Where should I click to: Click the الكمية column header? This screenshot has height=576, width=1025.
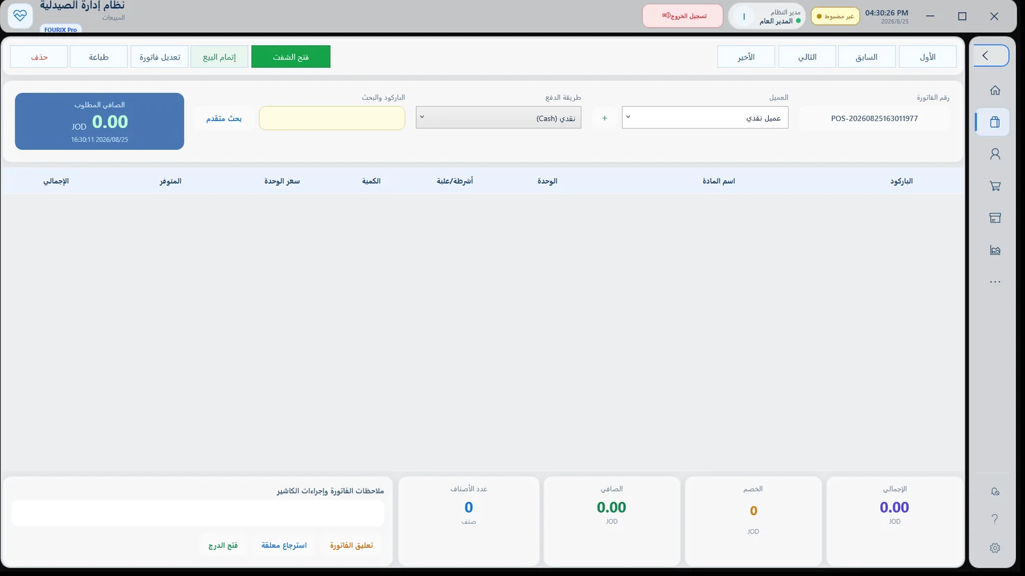pos(371,181)
